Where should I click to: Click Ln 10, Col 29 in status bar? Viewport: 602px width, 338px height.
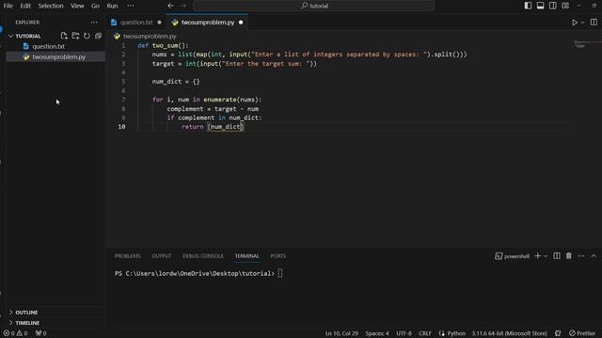[x=341, y=333]
